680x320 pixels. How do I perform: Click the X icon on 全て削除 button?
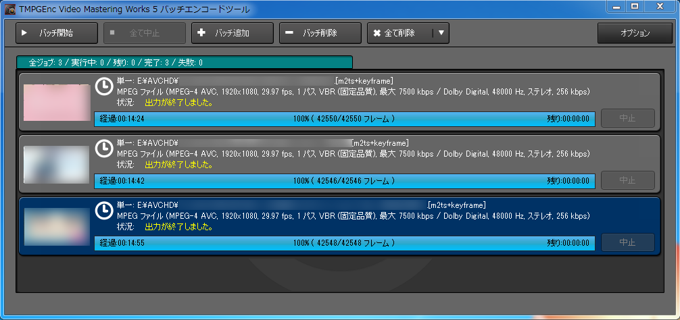tap(377, 33)
